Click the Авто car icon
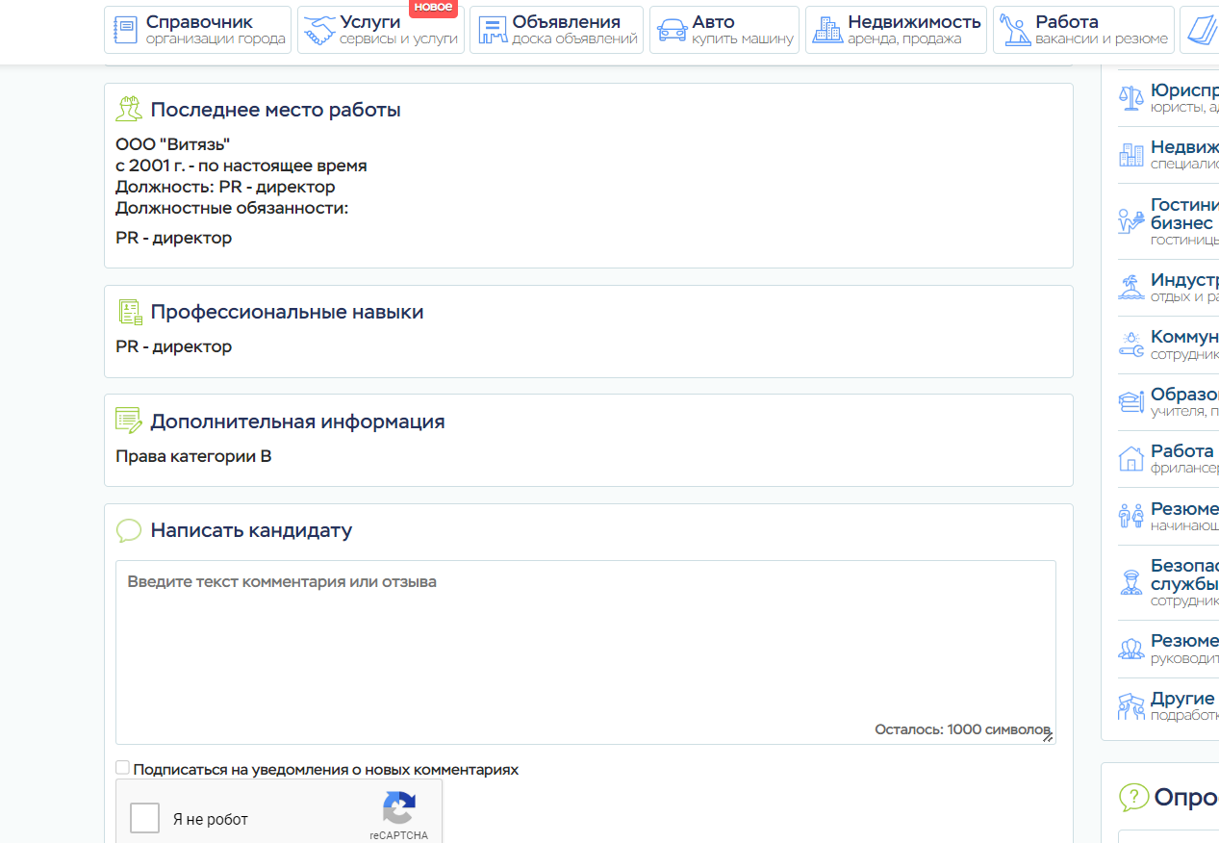Screen dimensions: 1219x843 coord(672,30)
